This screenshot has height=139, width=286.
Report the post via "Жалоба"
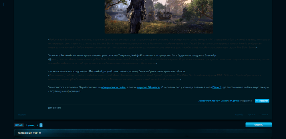(239, 115)
